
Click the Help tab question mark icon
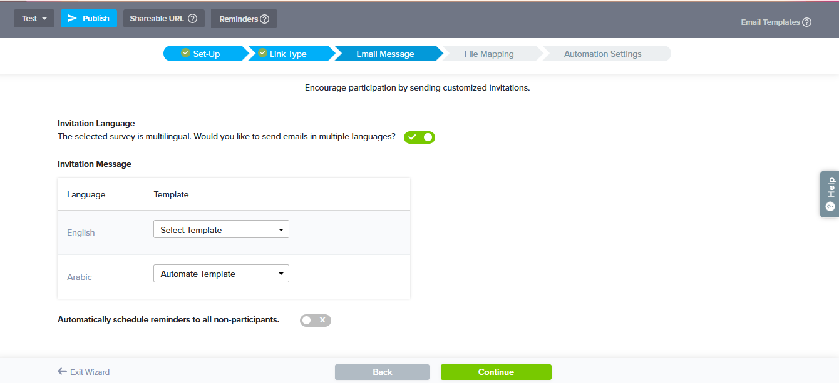830,206
